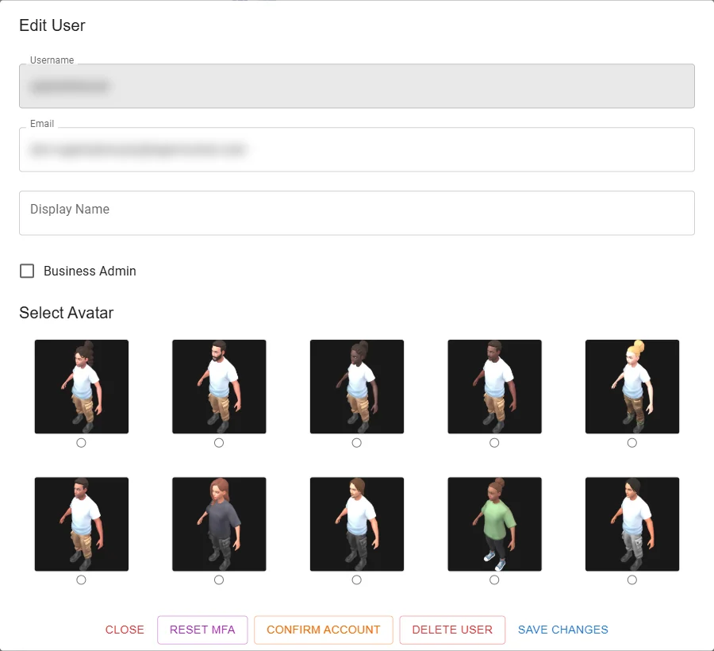This screenshot has height=651, width=714.
Task: Select radio under curly ponytail girl avatar
Action: pyautogui.click(x=81, y=443)
